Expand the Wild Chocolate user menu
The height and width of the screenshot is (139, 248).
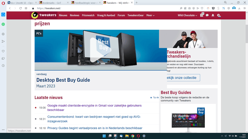coord(187,15)
